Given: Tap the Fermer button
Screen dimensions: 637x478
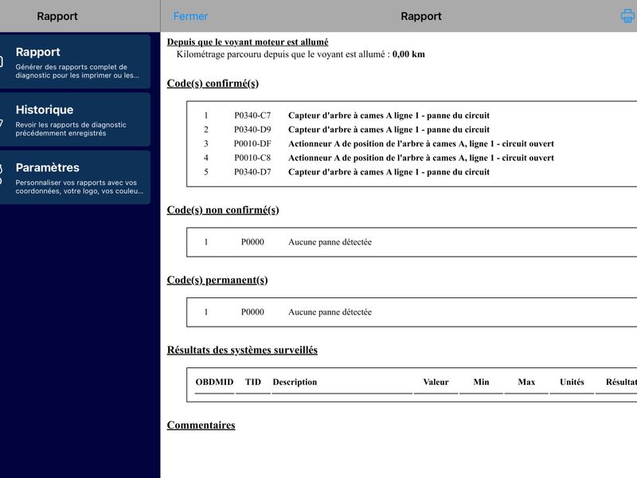Looking at the screenshot, I should pyautogui.click(x=190, y=16).
